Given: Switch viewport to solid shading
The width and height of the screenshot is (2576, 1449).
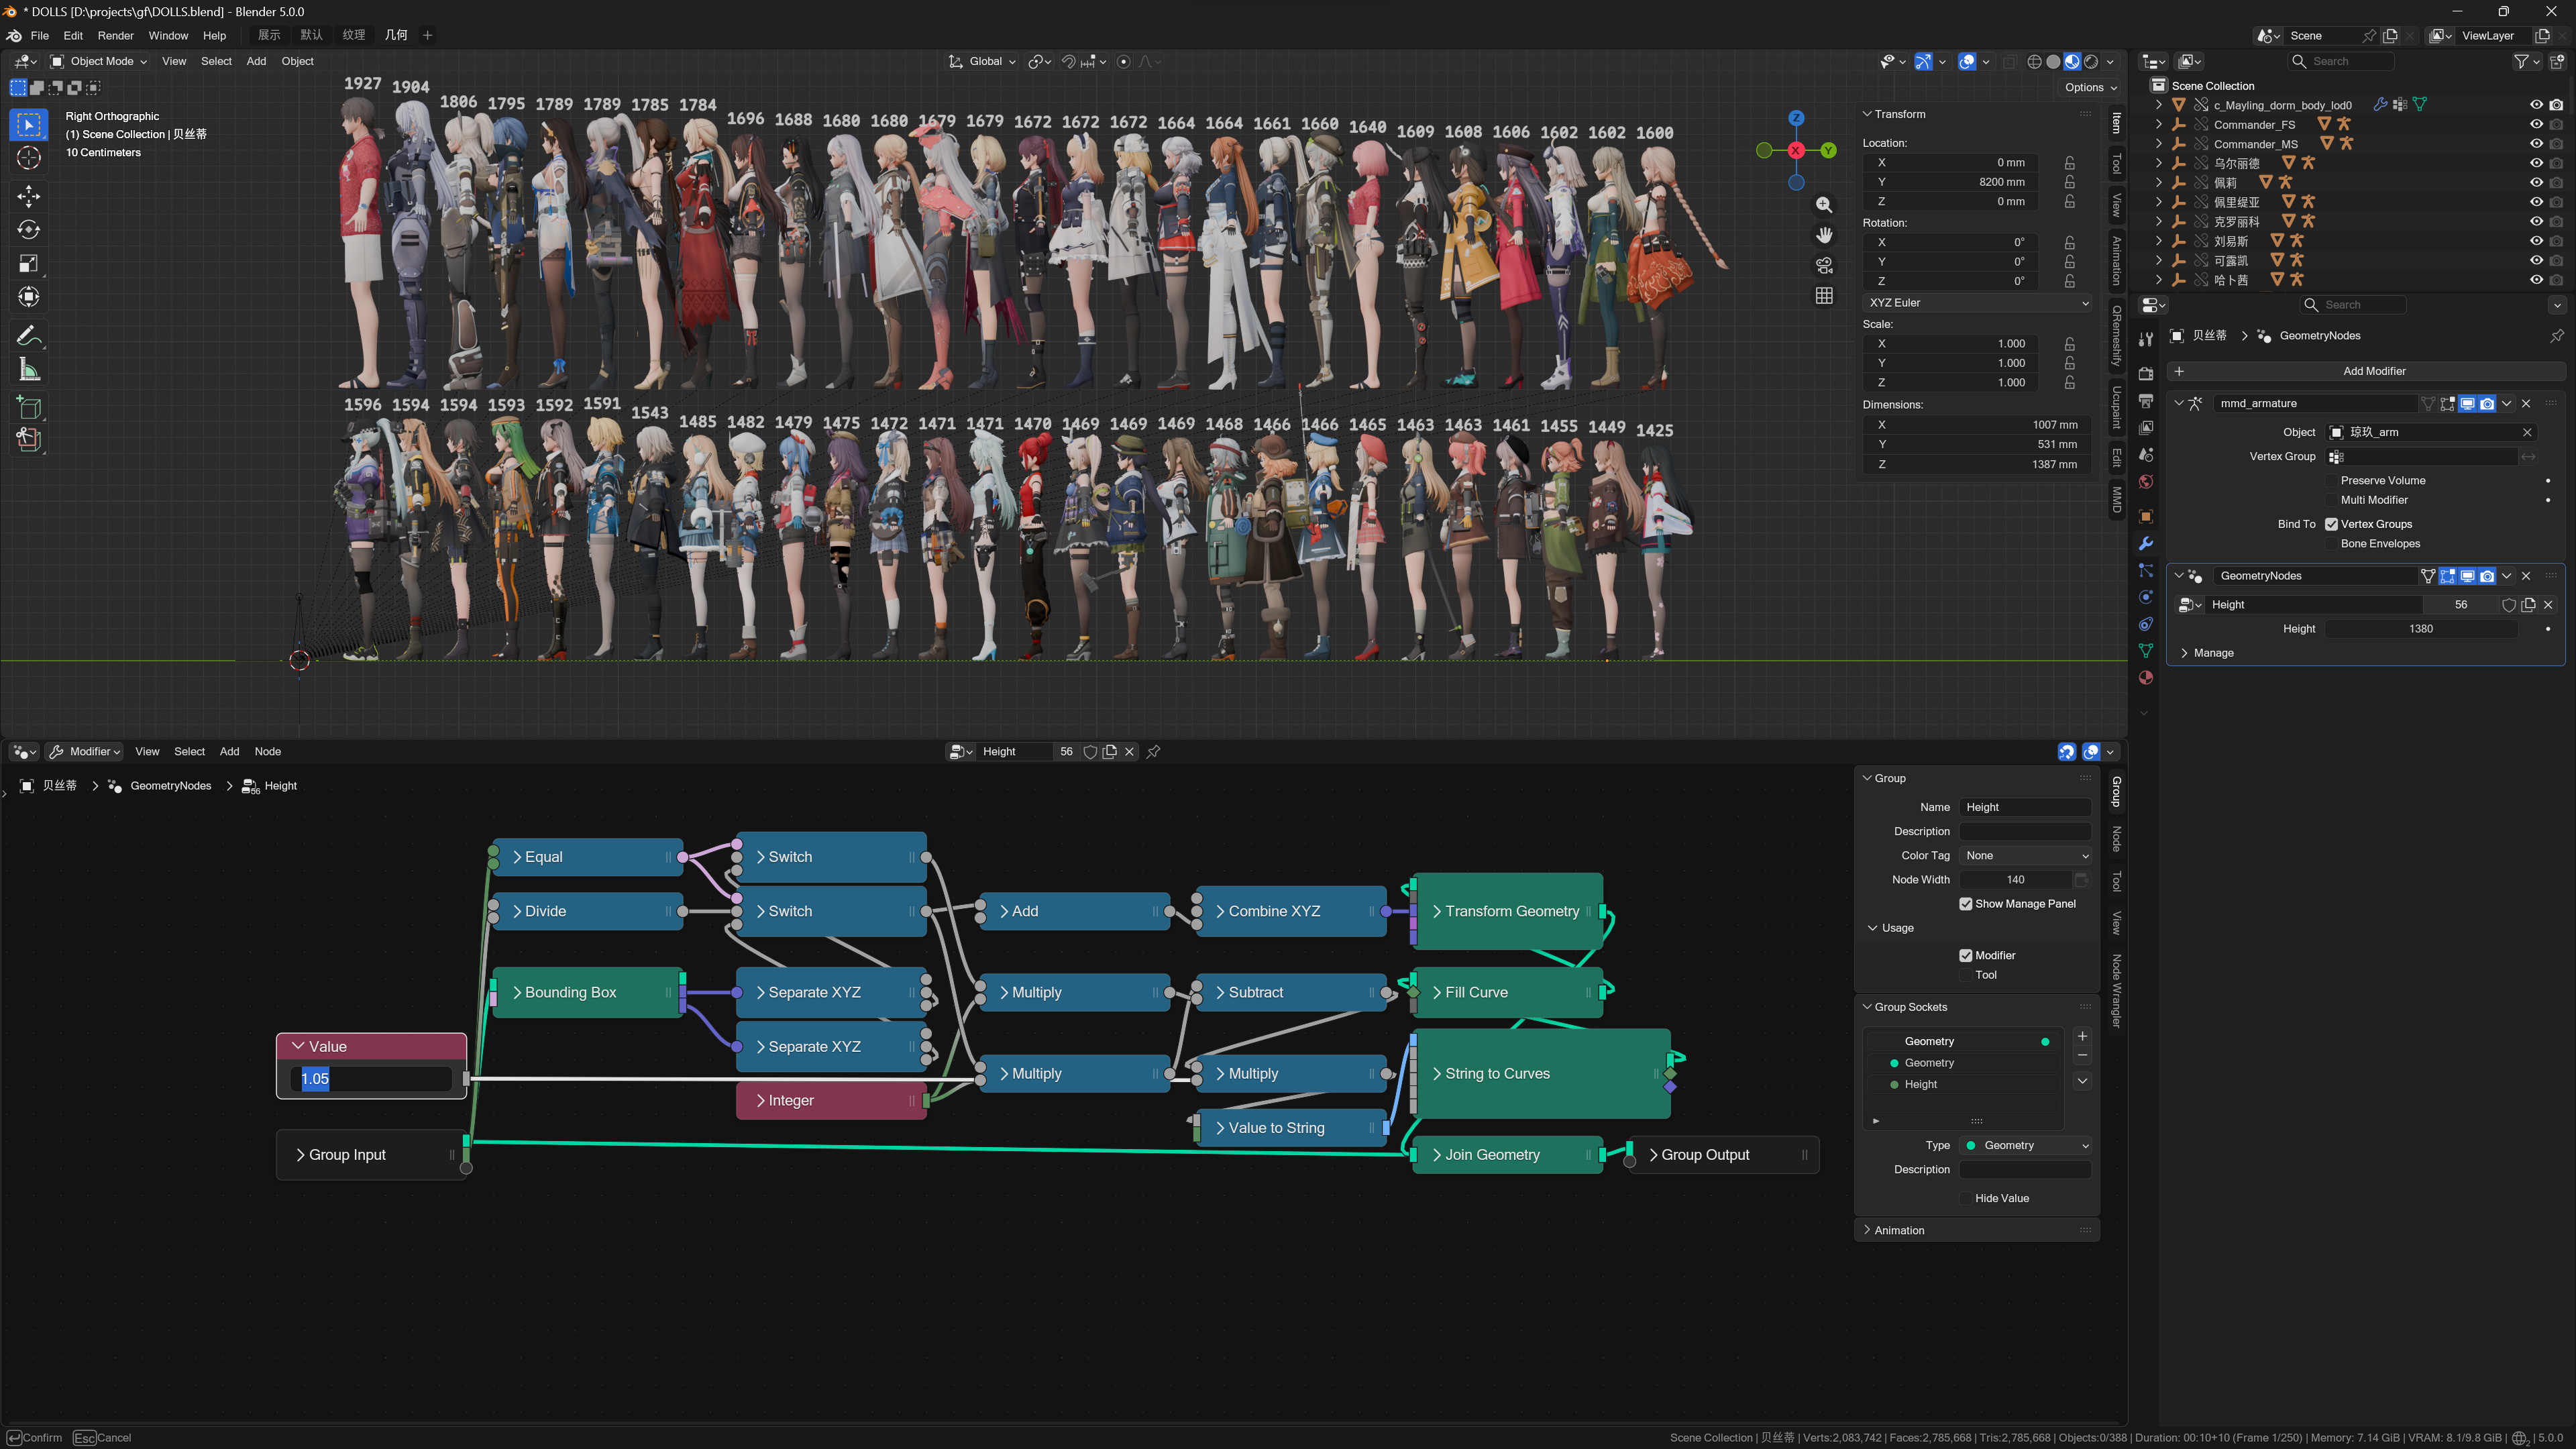Looking at the screenshot, I should pyautogui.click(x=2053, y=62).
